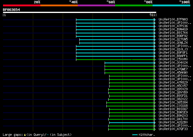This screenshot has width=193, height=137.
Task: Click the arrowhead ending the A7QF33 alignment
Action: click(155, 129)
